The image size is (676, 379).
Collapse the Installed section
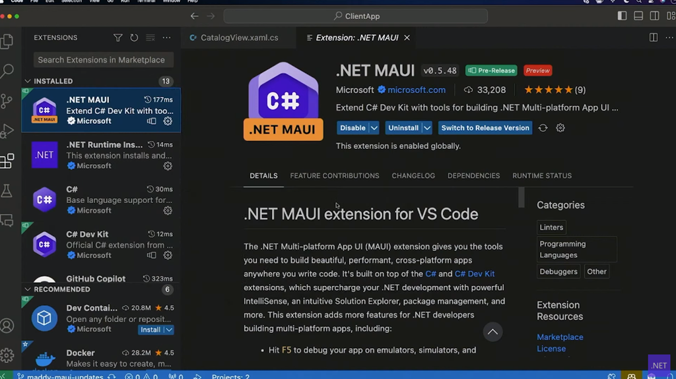(x=28, y=81)
